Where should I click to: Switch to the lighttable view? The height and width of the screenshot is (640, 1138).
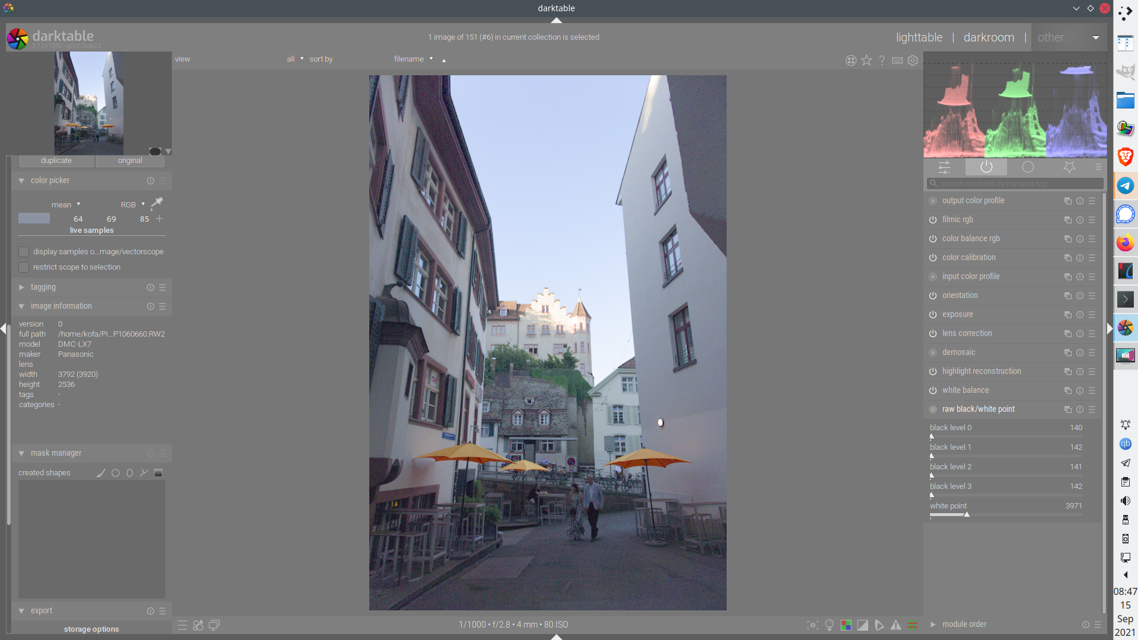click(x=919, y=37)
